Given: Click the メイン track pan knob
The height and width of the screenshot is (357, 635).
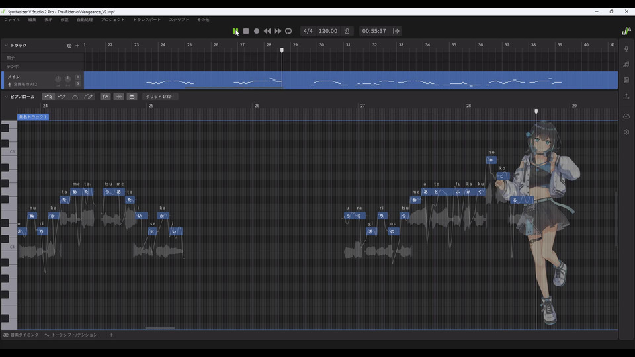Looking at the screenshot, I should (67, 78).
